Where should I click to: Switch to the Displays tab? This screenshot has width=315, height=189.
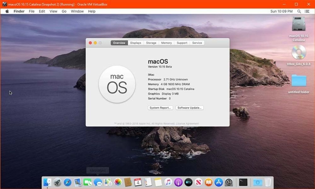135,43
